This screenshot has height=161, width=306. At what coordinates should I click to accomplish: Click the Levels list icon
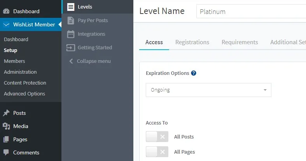(x=70, y=7)
